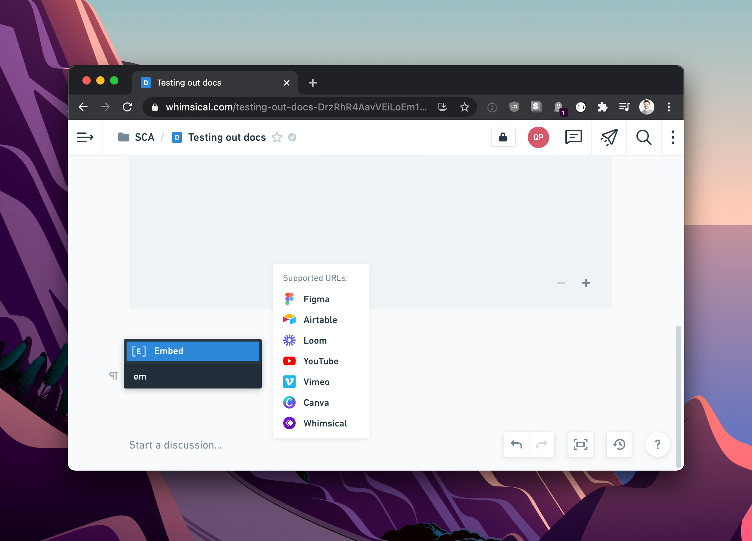This screenshot has width=752, height=541.
Task: Click the undo arrow button
Action: pyautogui.click(x=516, y=444)
